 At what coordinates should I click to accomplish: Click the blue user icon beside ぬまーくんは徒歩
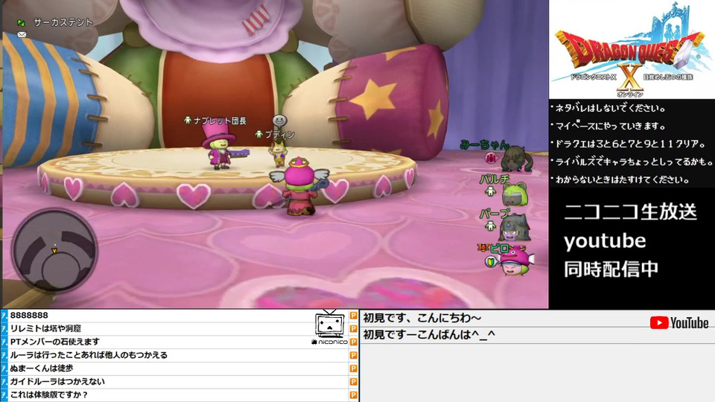4,368
